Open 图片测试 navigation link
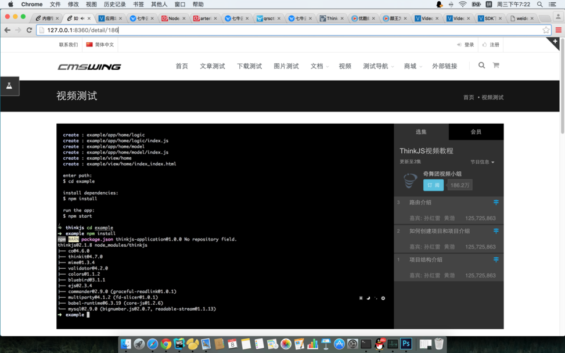This screenshot has width=565, height=353. [286, 66]
